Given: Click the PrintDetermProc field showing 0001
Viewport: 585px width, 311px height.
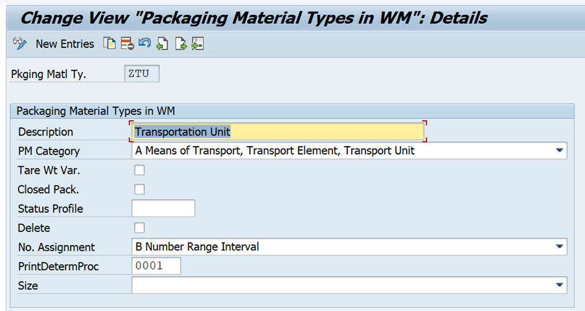Looking at the screenshot, I should click(x=156, y=266).
